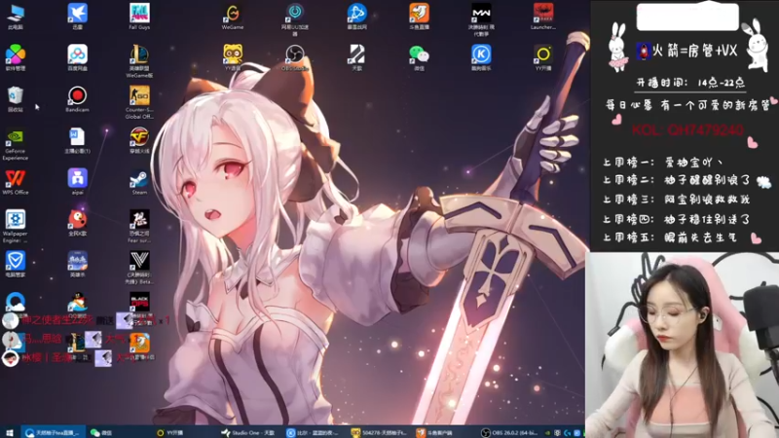Launch Counter-Strike Global Offensive
Viewport: 779px width, 438px height.
click(139, 102)
